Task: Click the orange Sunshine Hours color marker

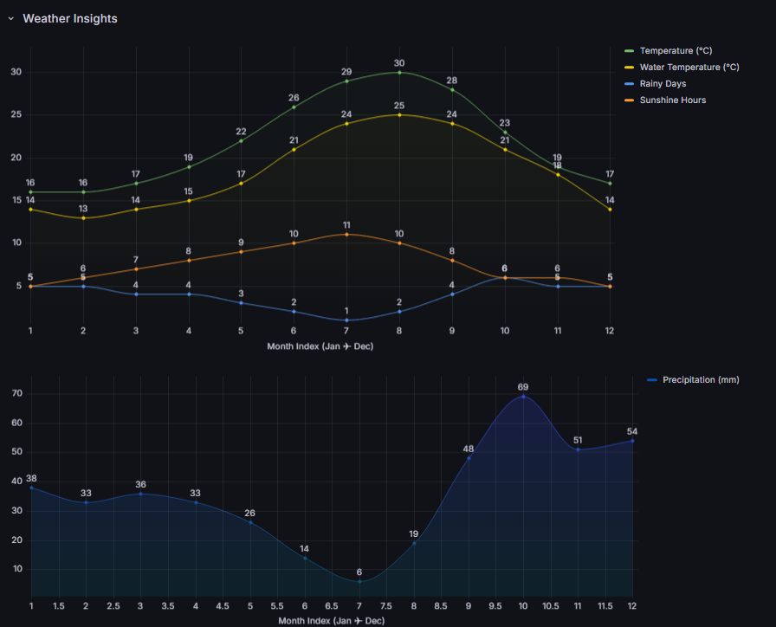Action: pos(630,100)
